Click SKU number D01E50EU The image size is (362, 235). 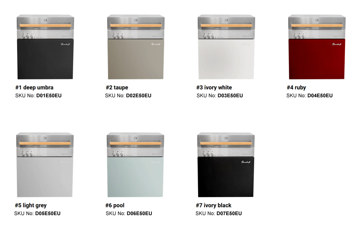[x=49, y=96]
